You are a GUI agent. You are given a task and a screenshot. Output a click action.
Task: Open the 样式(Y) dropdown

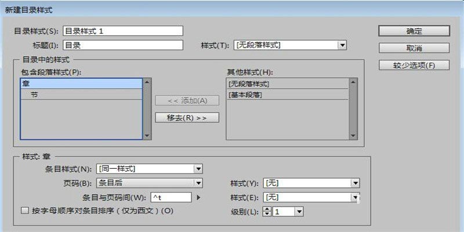(311, 183)
